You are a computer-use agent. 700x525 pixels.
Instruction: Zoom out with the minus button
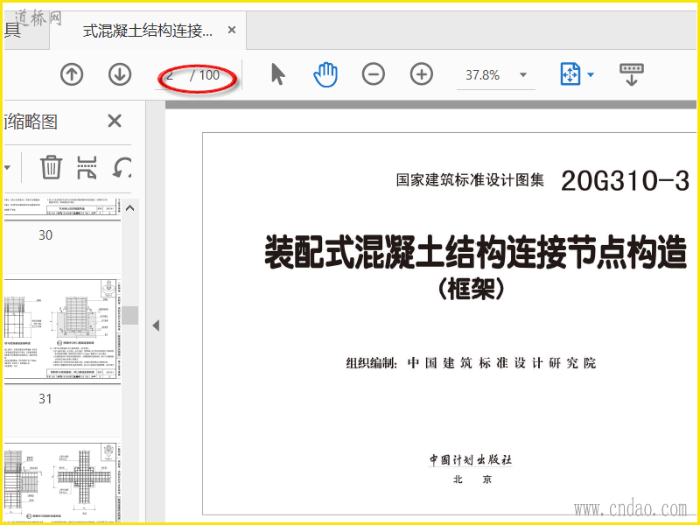pyautogui.click(x=374, y=74)
